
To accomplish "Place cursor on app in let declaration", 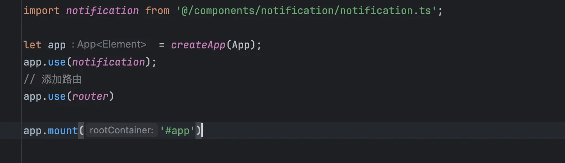I will (57, 45).
